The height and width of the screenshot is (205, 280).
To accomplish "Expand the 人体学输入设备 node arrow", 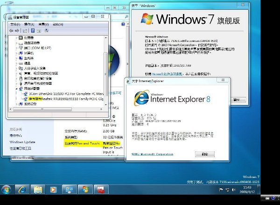I will pos(16,68).
